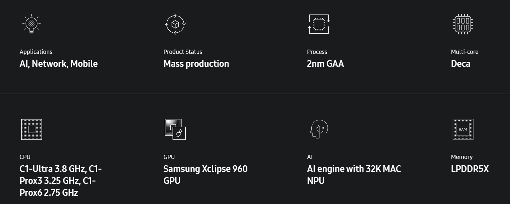Click the 'Product Status' label
Screen dimensions: 510x204
click(x=183, y=52)
